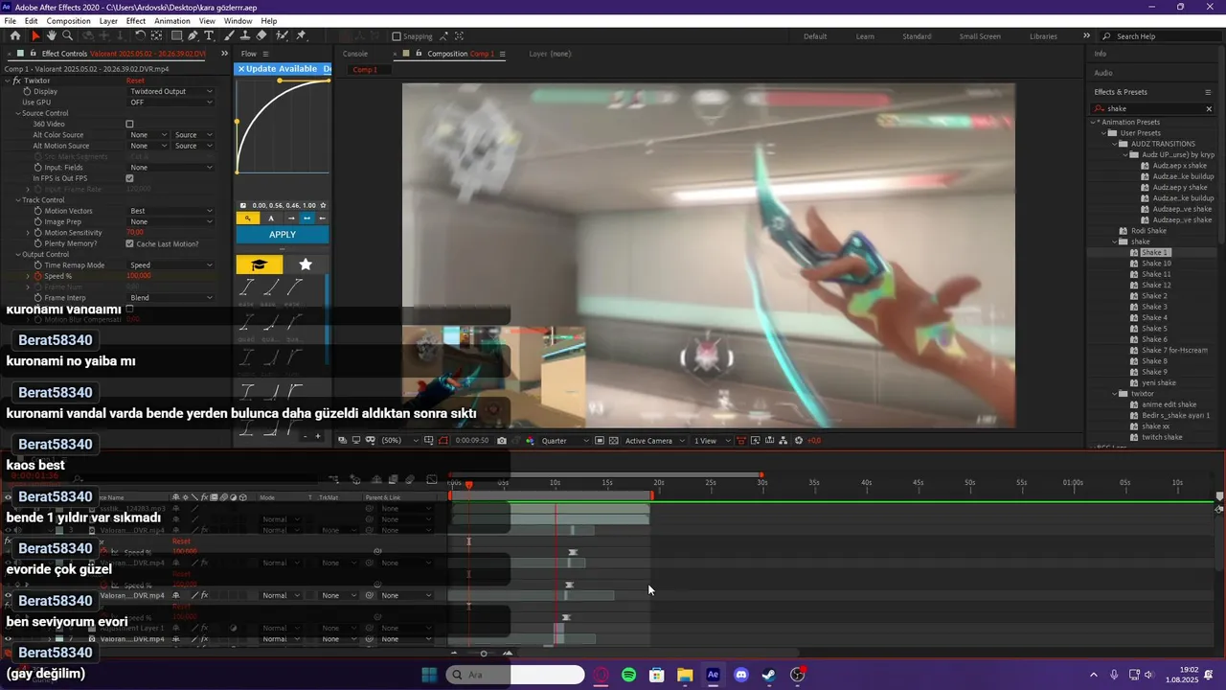Open Steam from the taskbar
The width and height of the screenshot is (1226, 690).
pyautogui.click(x=769, y=676)
